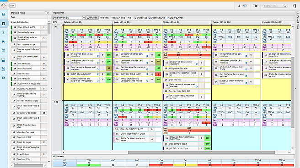Click Process Plan horizontal scroll right arrow

(289, 152)
